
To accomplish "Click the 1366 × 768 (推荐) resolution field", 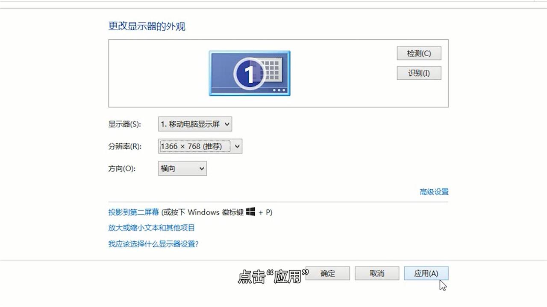I will [192, 146].
